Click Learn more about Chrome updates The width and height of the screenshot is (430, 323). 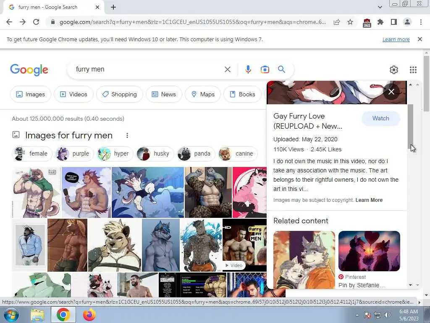(396, 39)
